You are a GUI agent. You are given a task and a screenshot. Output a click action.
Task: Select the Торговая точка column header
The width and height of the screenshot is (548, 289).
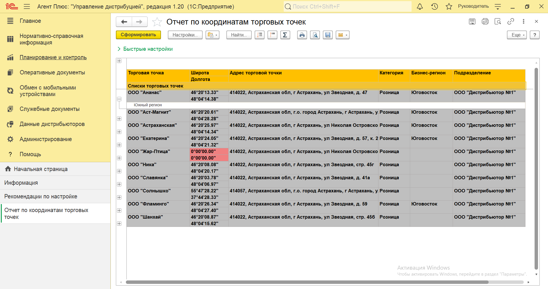click(x=158, y=76)
